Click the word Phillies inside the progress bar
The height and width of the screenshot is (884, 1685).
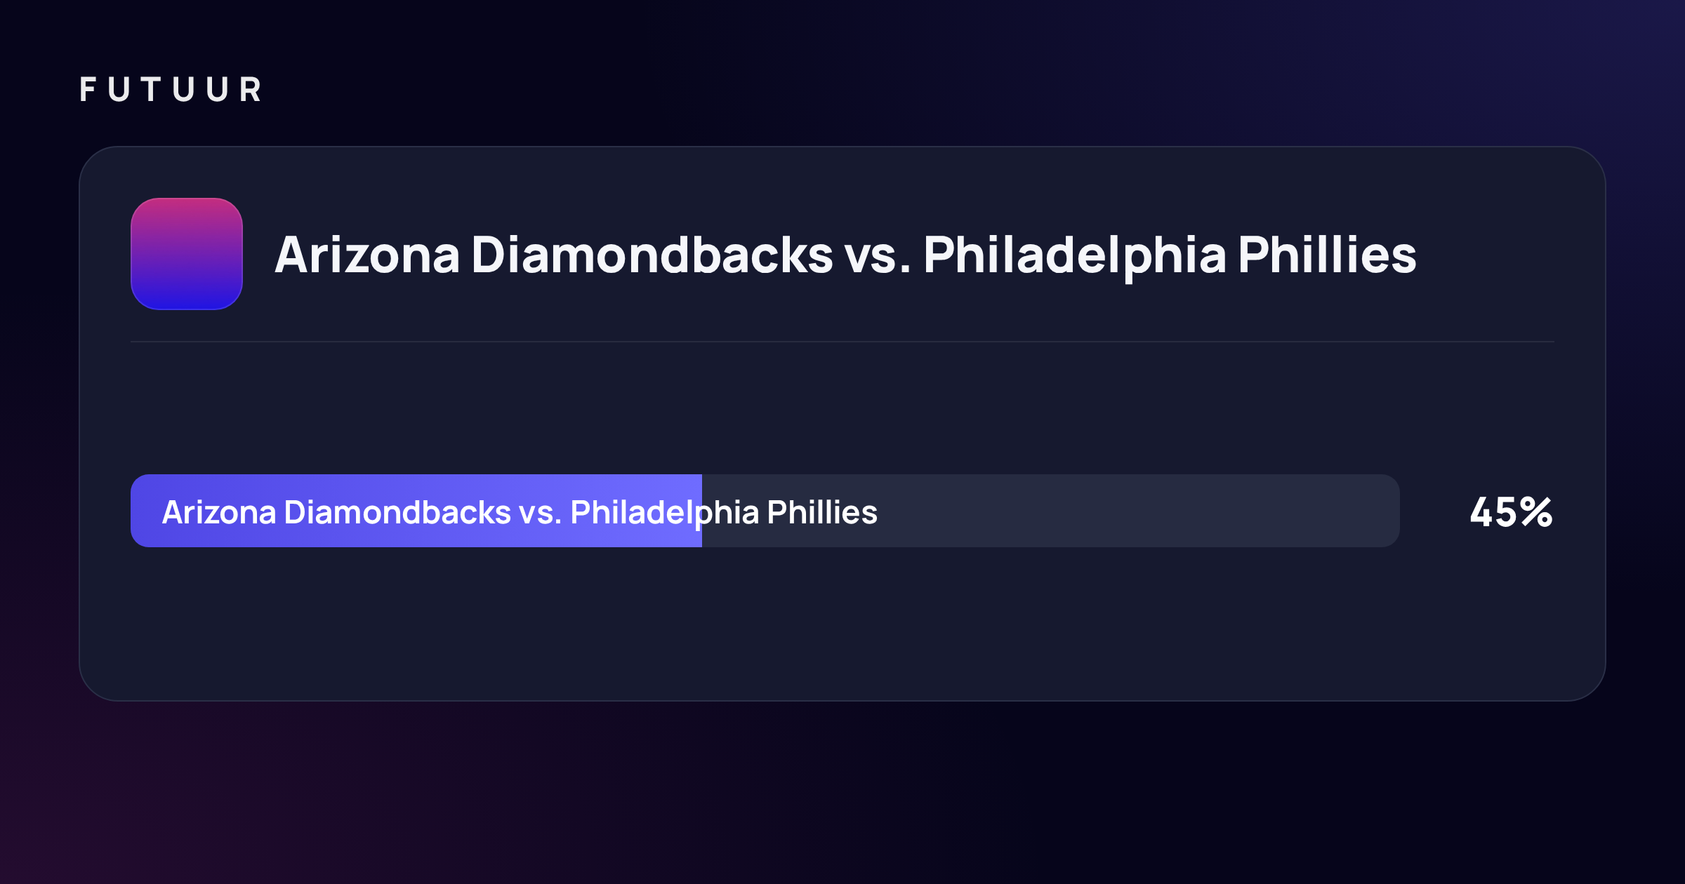click(x=822, y=512)
